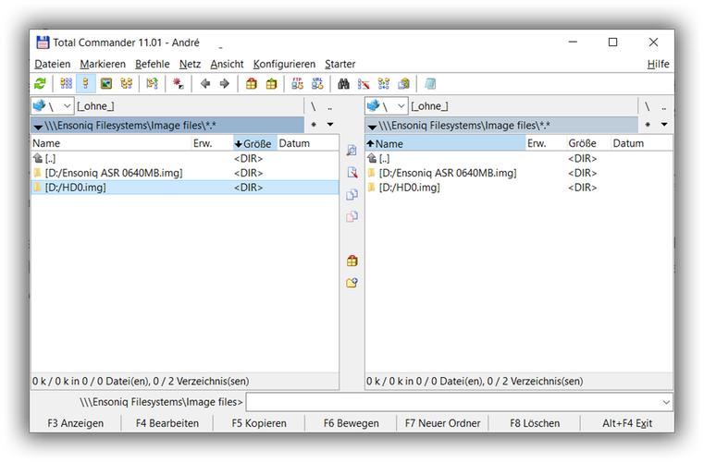704x462 pixels.
Task: Select D:/Ensoniq ASR 0640MB.img in left panel
Action: [x=185, y=173]
